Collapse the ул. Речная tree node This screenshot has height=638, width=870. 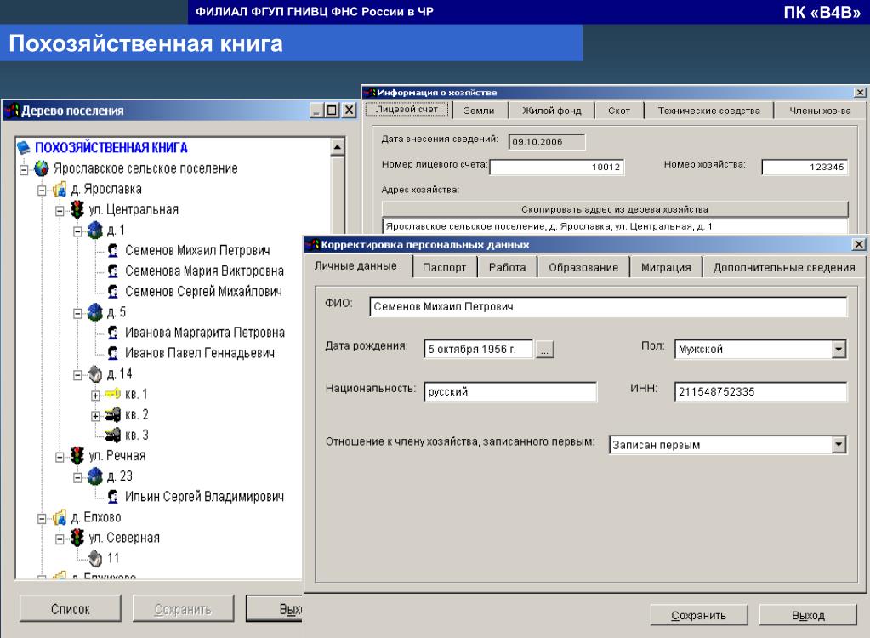pos(60,457)
